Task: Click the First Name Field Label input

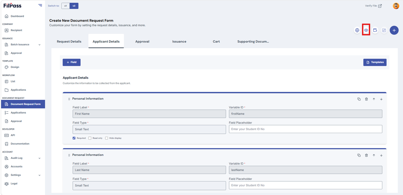Action: (x=149, y=114)
